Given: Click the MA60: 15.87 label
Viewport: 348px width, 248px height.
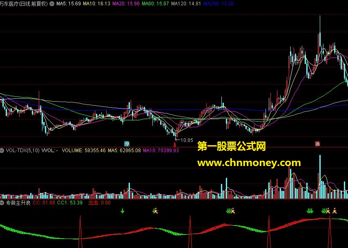Looking at the screenshot, I should click(x=155, y=4).
